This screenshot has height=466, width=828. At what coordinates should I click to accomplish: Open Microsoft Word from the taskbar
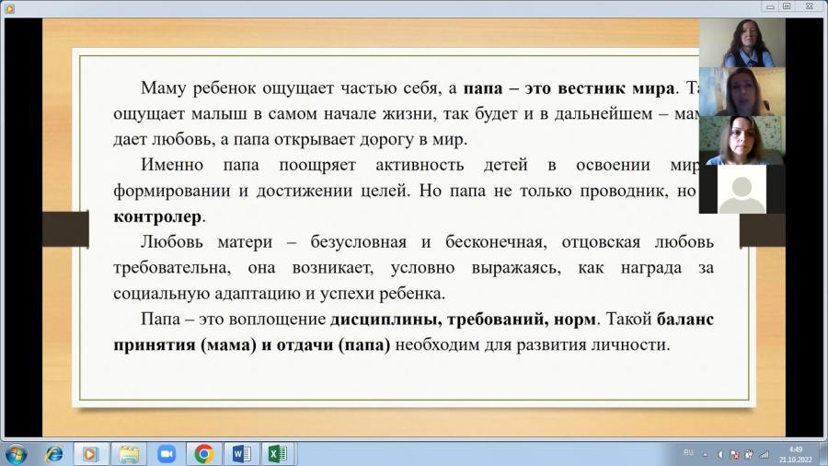[241, 454]
